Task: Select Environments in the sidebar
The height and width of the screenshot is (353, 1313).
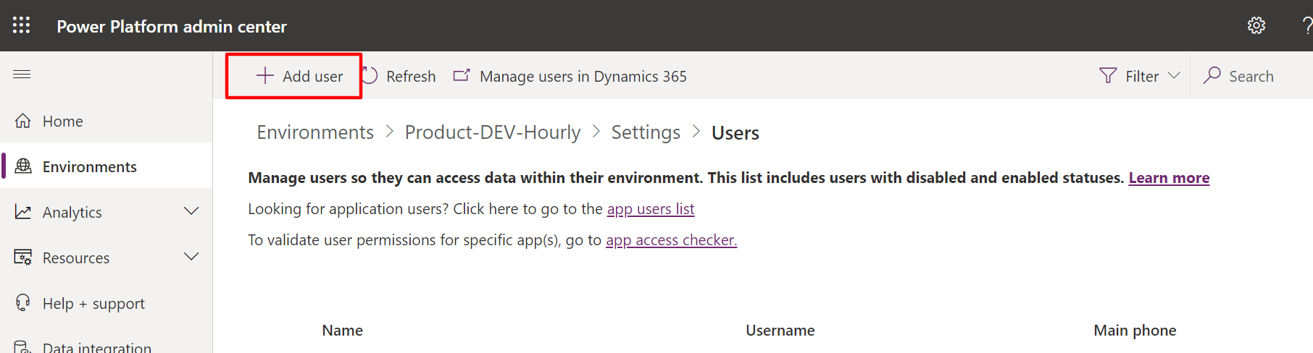Action: pos(89,167)
